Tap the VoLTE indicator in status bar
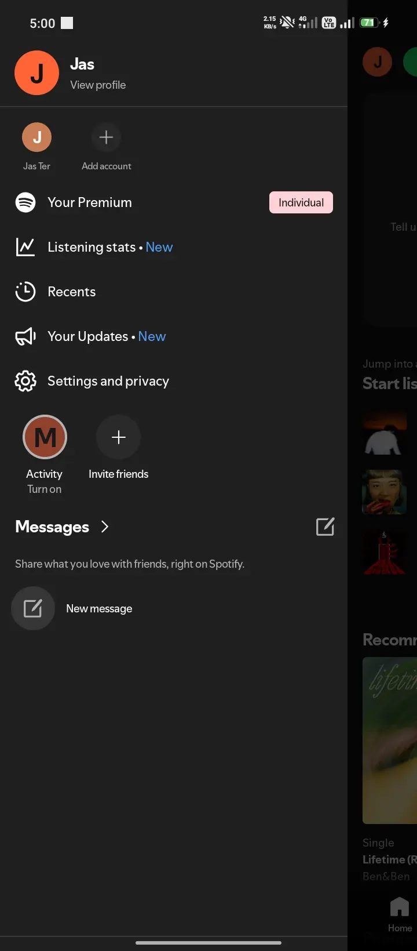Viewport: 417px width, 951px height. tap(329, 23)
